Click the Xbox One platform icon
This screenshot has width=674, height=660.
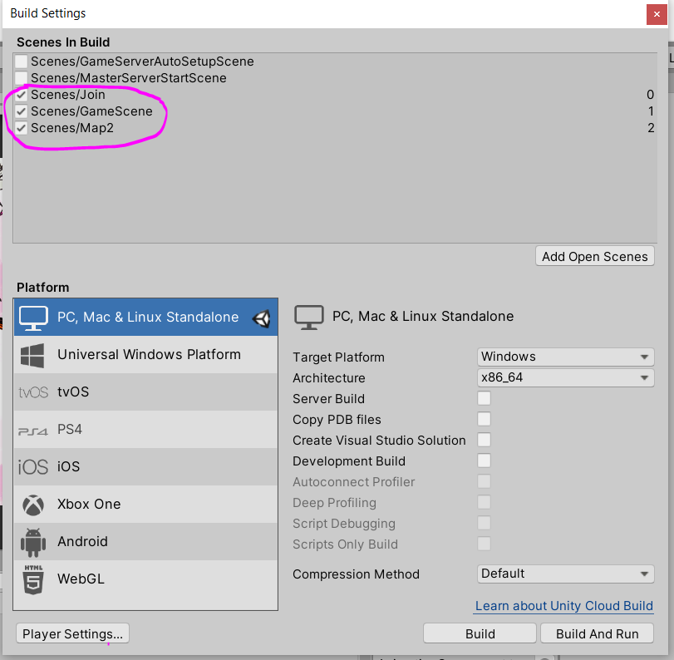(33, 505)
